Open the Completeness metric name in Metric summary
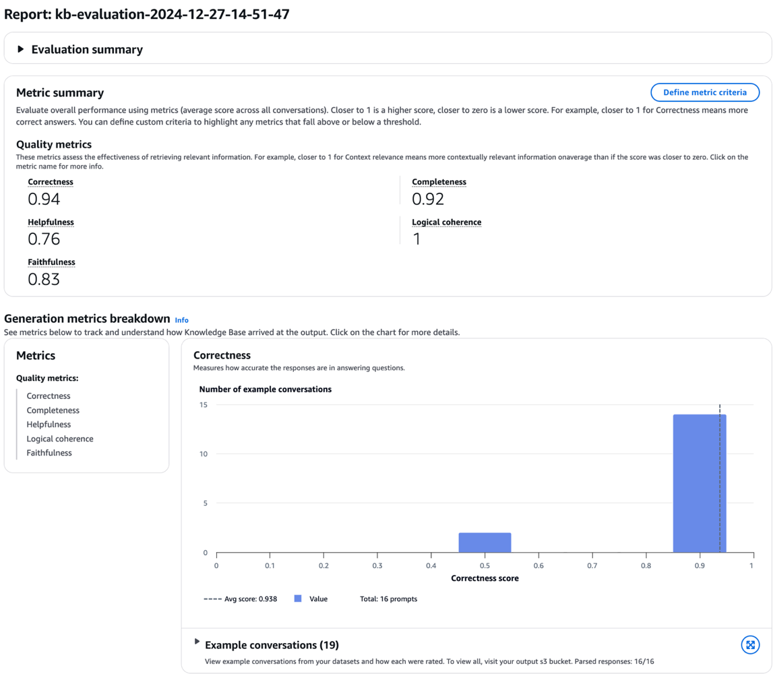This screenshot has height=674, width=773. pyautogui.click(x=439, y=182)
